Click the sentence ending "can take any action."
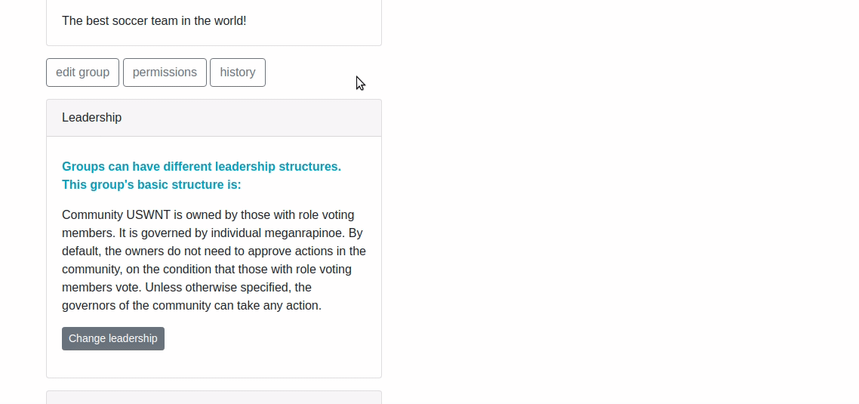 pyautogui.click(x=192, y=305)
